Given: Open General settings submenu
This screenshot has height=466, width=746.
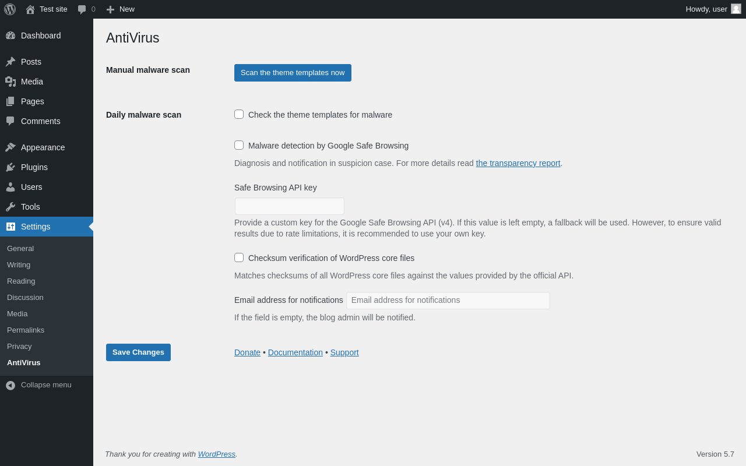Looking at the screenshot, I should [x=20, y=248].
